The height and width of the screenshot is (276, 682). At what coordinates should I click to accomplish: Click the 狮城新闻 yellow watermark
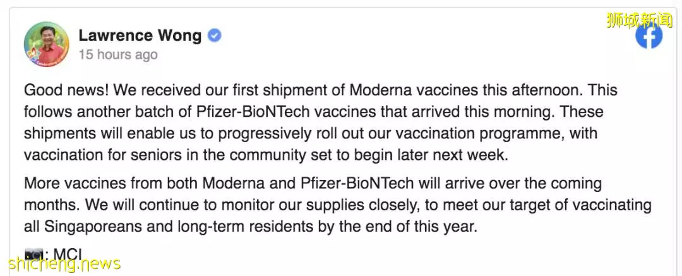(639, 20)
